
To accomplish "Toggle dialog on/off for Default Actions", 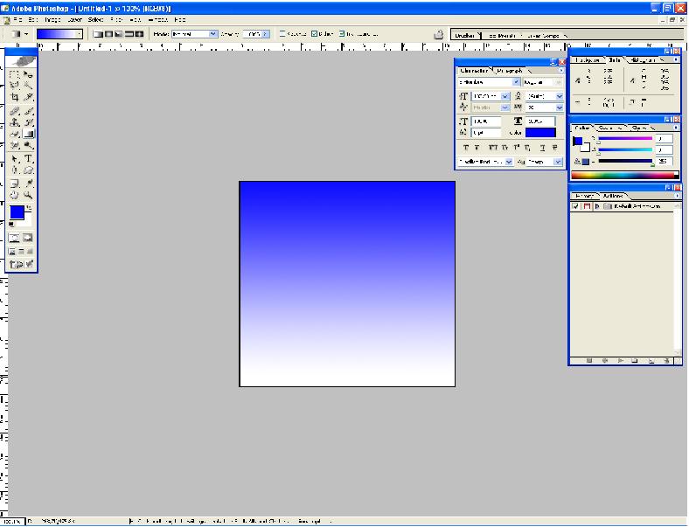I will click(586, 206).
